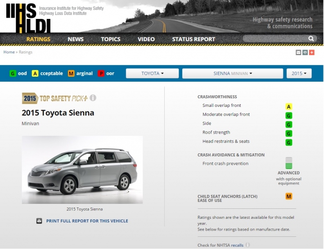This screenshot has width=324, height=249.
Task: Click the NHTSA recalls link
Action: point(237,245)
